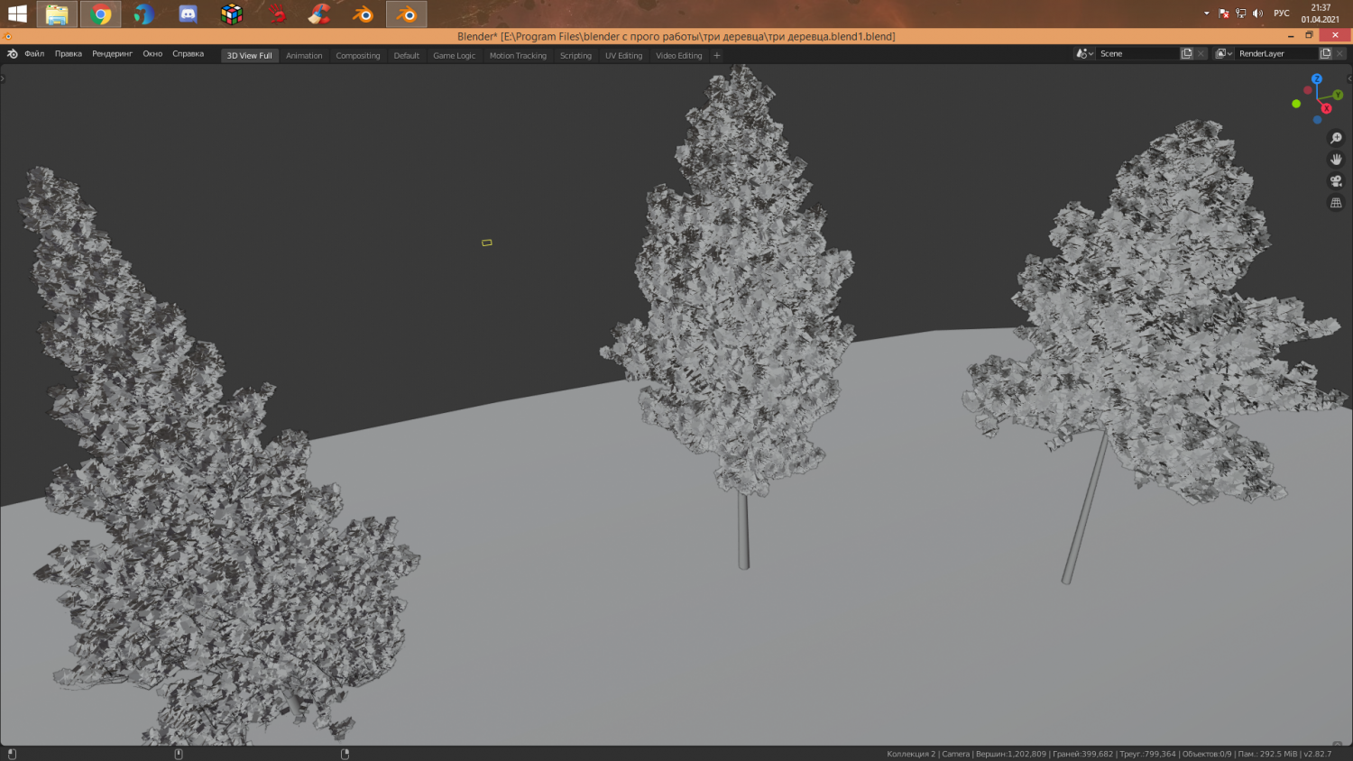Open the language selector in system tray

(1280, 14)
